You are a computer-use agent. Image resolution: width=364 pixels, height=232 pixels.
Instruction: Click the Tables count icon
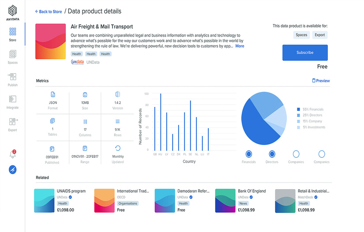click(53, 121)
